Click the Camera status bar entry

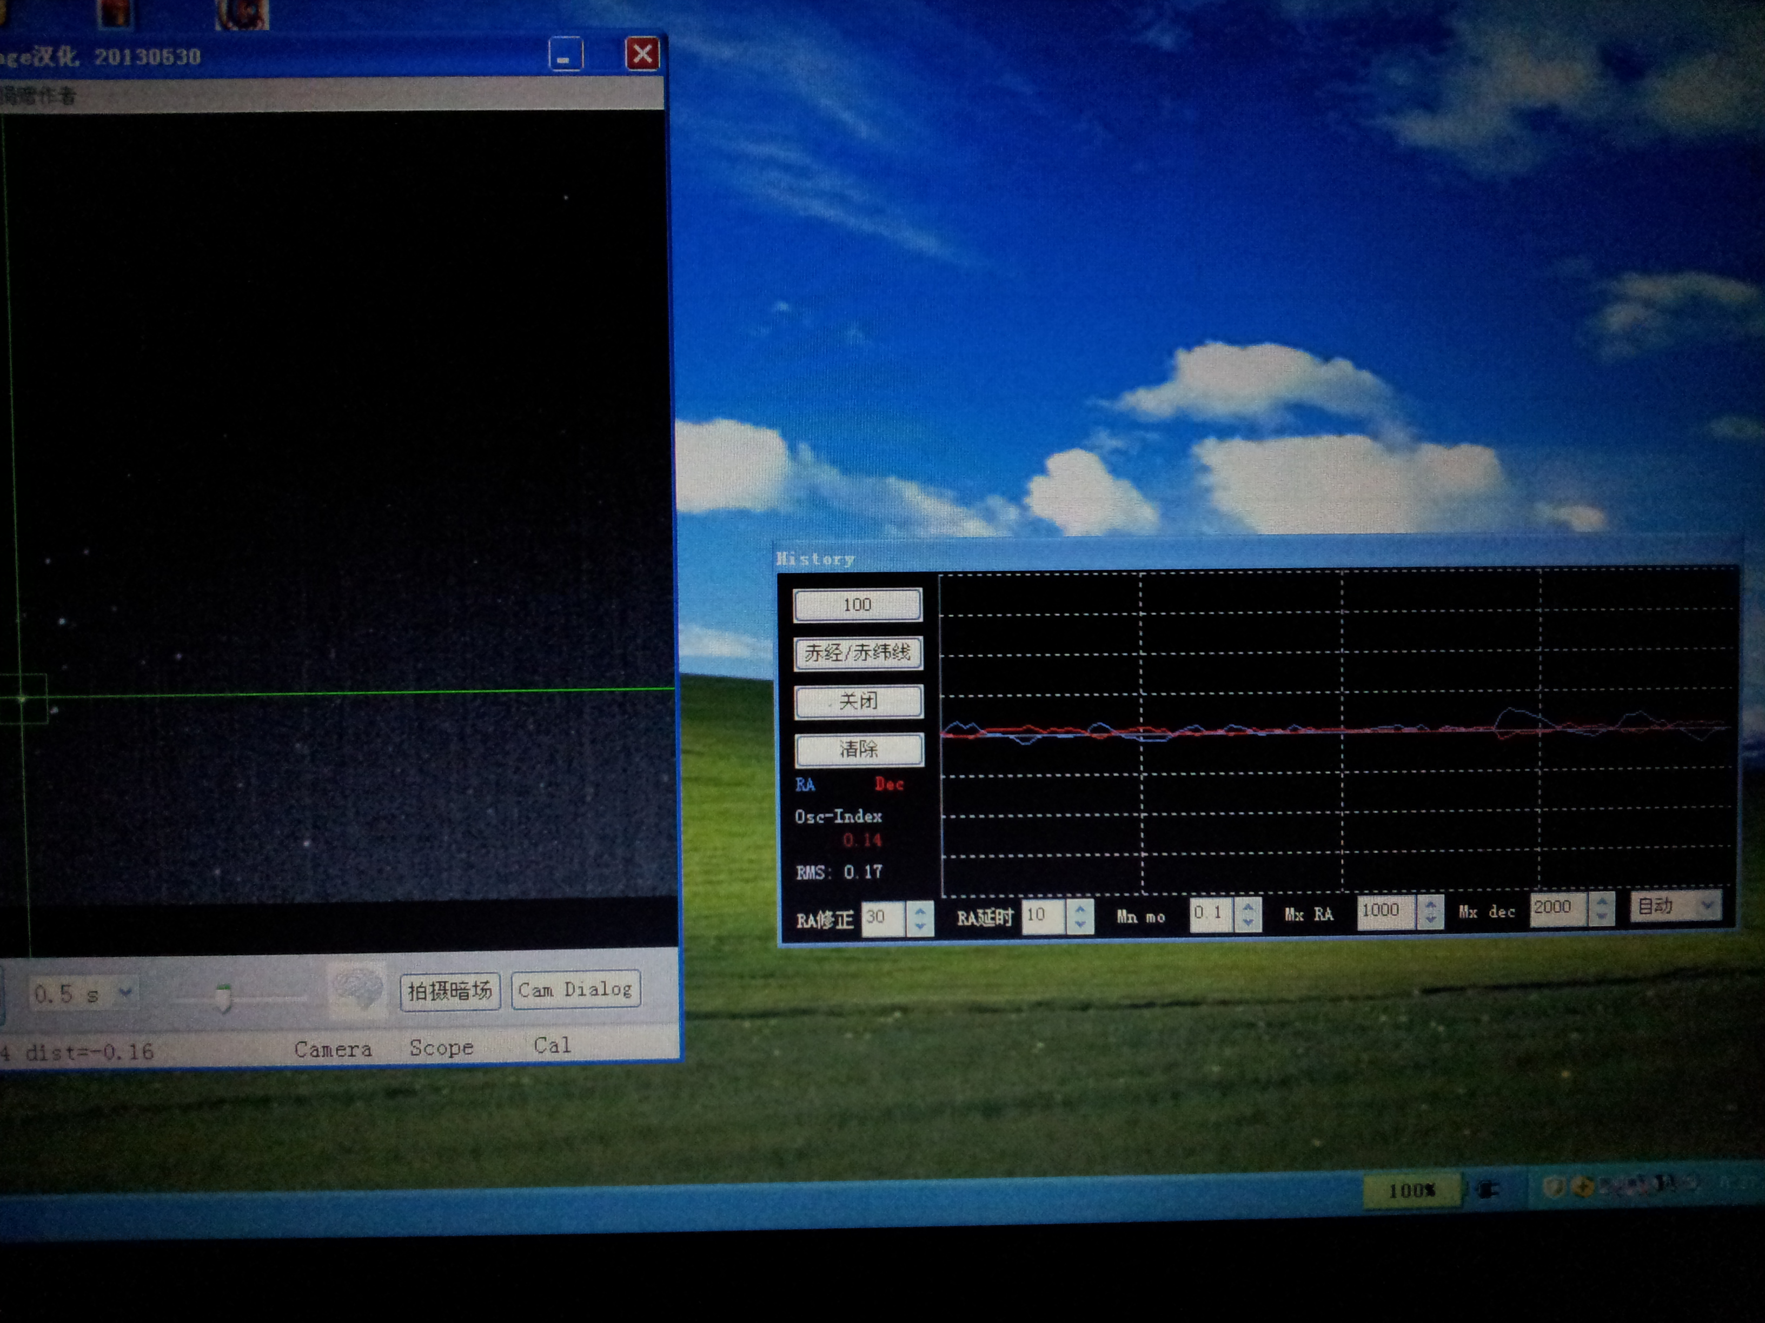pyautogui.click(x=333, y=1050)
